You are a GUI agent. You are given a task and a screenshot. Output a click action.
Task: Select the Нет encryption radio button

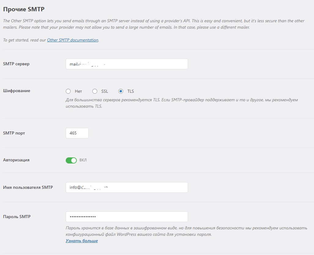(68, 91)
